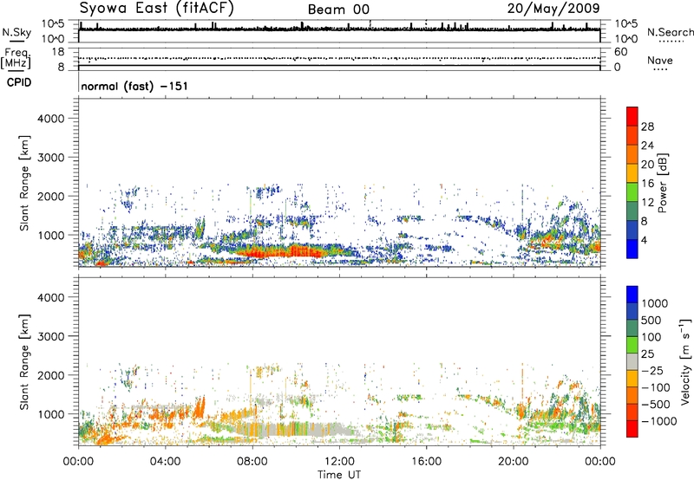The image size is (694, 480).
Task: Click the velocity panel 'Slant Range [km]' label
Action: pos(24,362)
